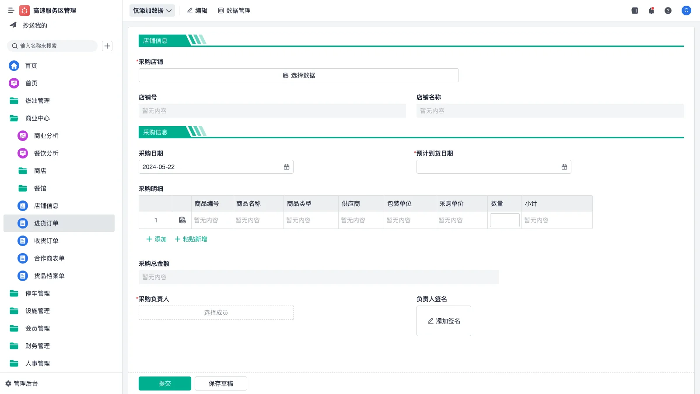The image size is (700, 394).
Task: Click the 添加 link under 采购明细
Action: coord(156,239)
